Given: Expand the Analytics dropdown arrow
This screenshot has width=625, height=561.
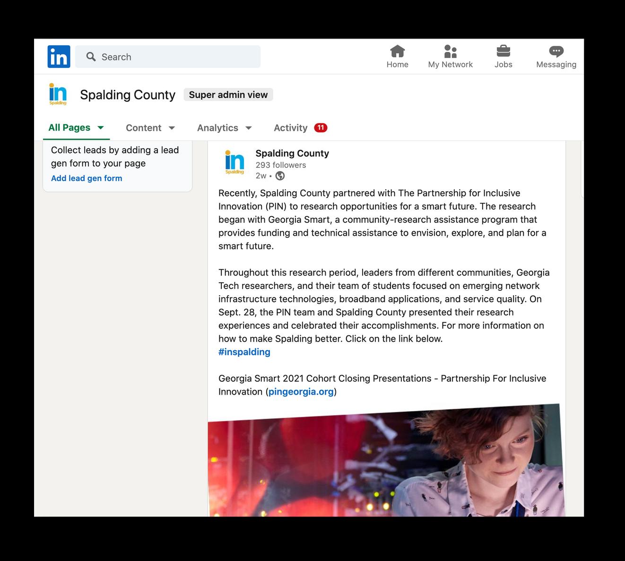Looking at the screenshot, I should (x=249, y=128).
